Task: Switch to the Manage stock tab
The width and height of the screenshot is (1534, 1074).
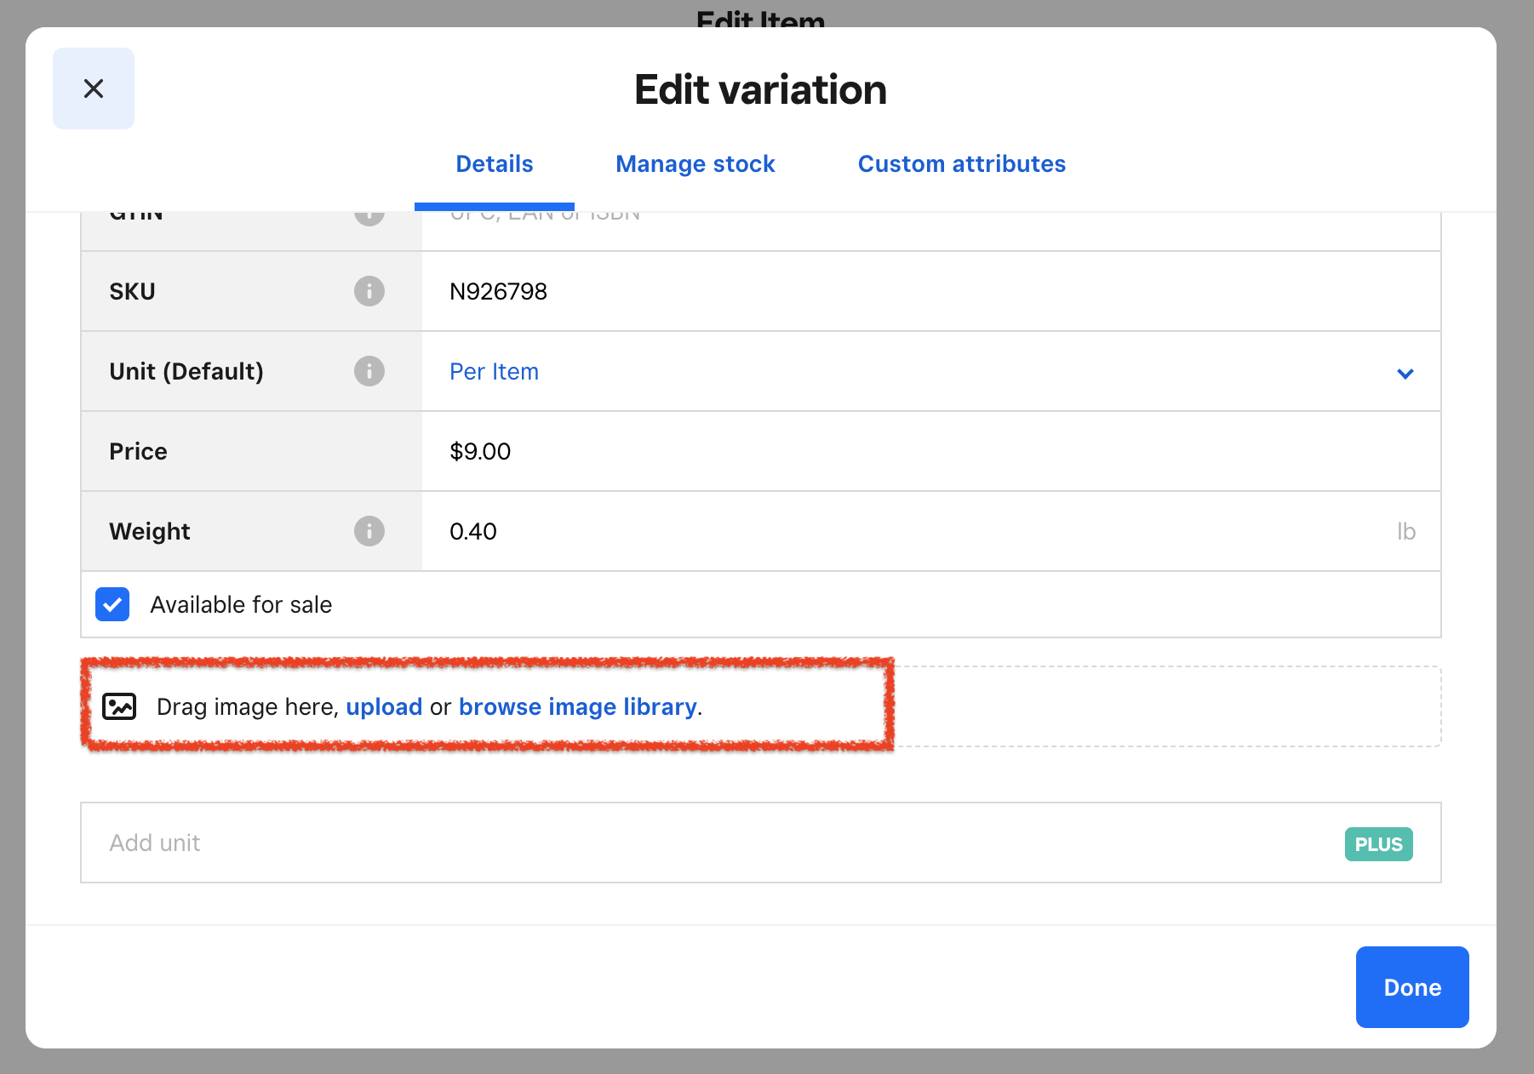Action: coord(695,163)
